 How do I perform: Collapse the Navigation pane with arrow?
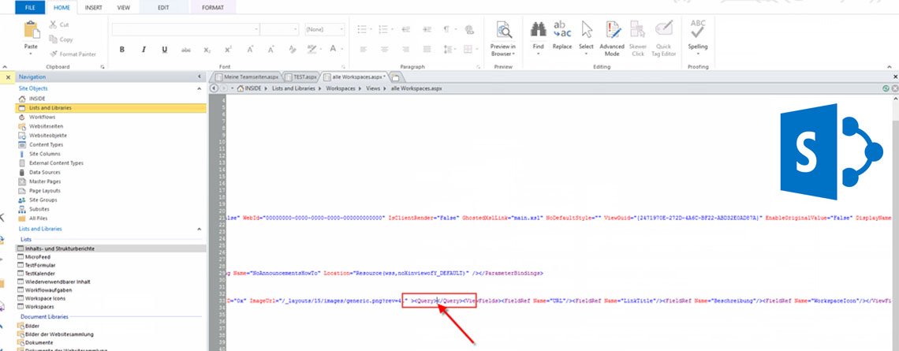click(200, 77)
